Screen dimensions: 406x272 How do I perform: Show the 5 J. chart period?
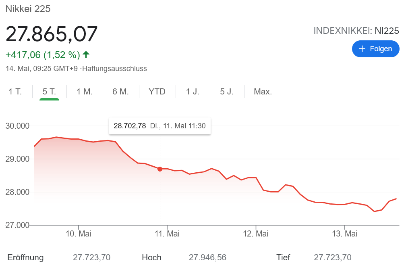coord(227,92)
